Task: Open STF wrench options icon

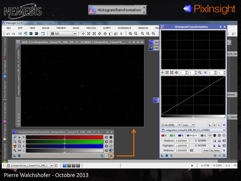Action: (x=15, y=150)
